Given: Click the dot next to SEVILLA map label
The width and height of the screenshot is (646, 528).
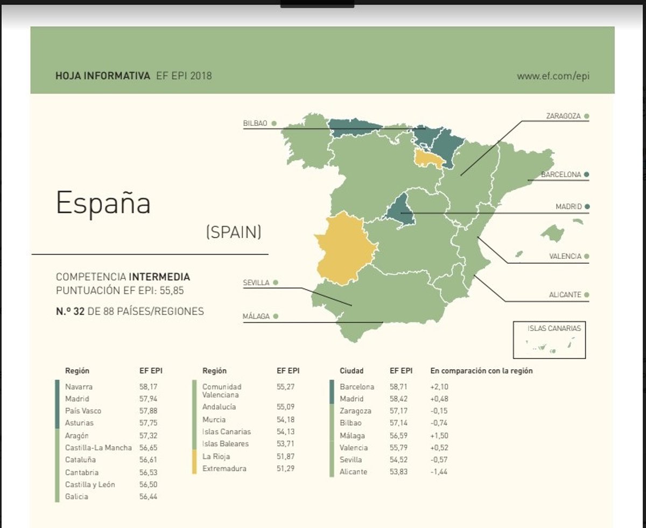Looking at the screenshot, I should pos(275,283).
